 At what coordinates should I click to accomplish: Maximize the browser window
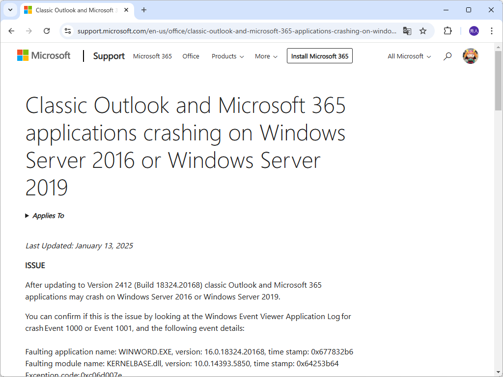pos(468,10)
